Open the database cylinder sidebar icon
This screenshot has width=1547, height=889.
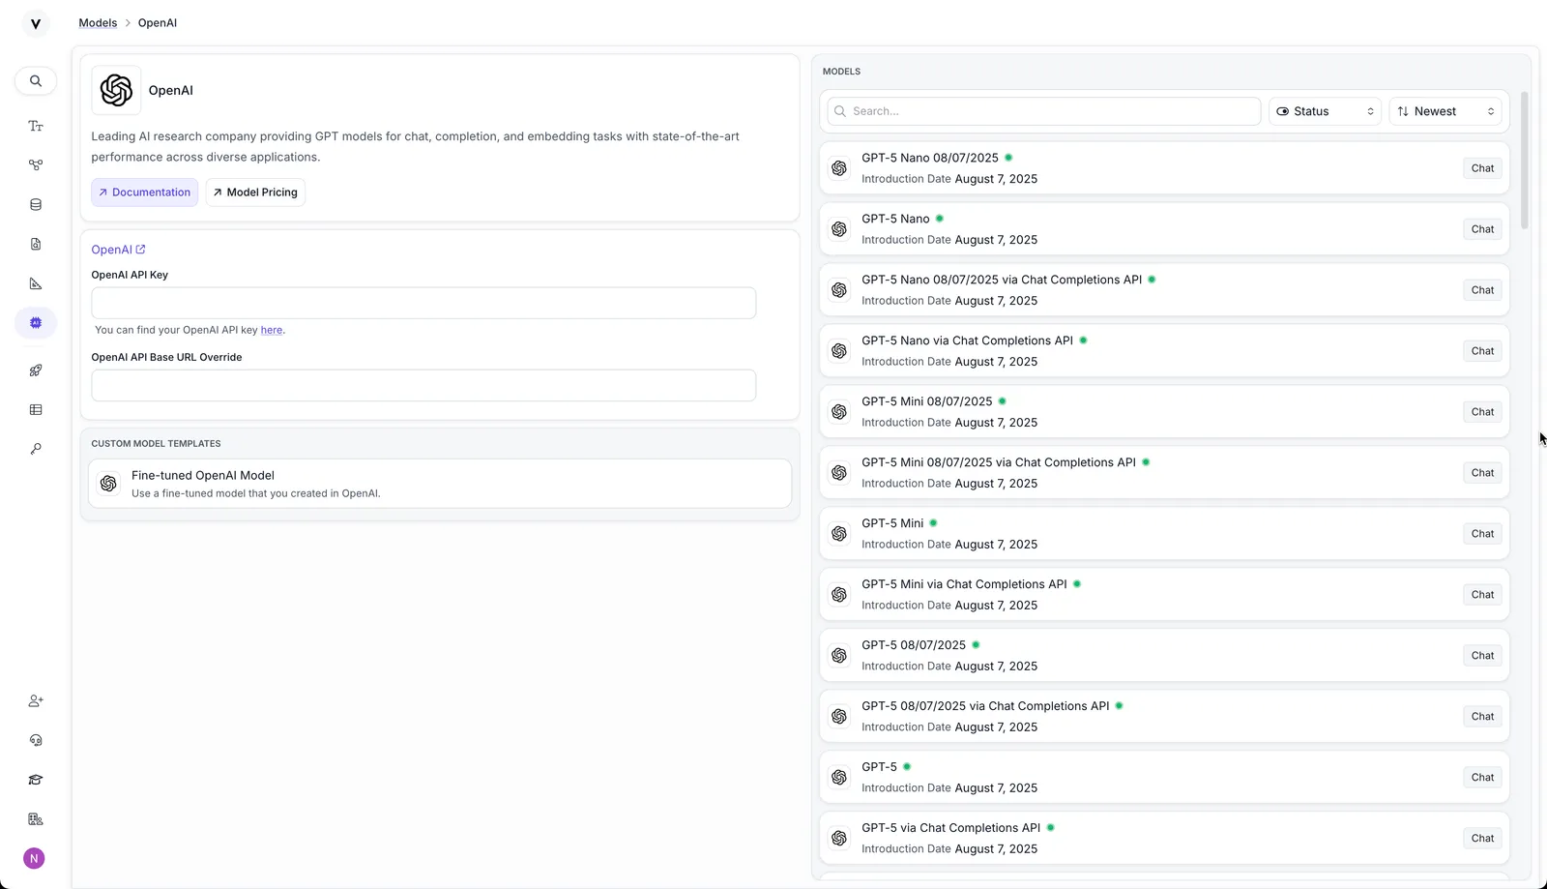pos(36,204)
